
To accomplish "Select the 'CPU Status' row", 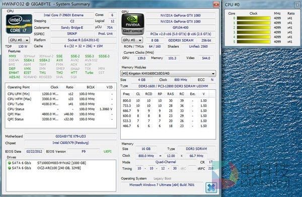I will (60, 109).
